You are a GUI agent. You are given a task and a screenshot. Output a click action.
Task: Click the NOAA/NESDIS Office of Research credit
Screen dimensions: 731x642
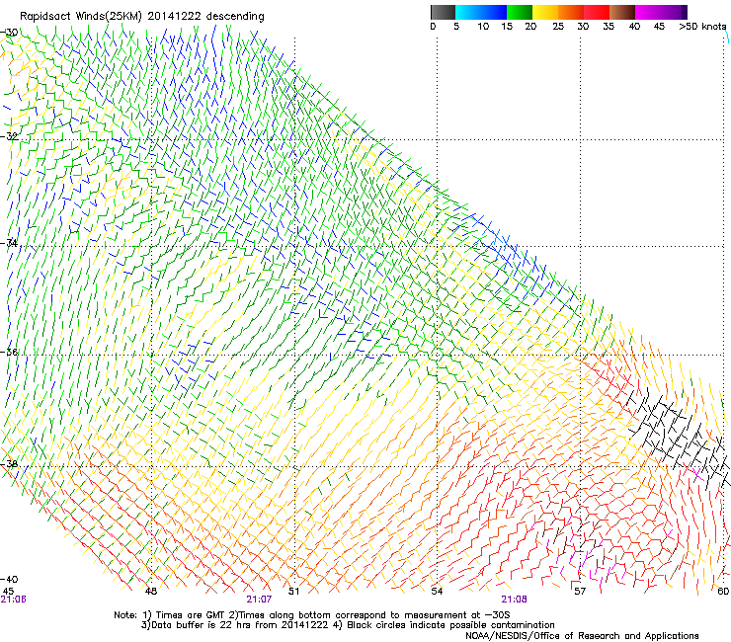click(x=582, y=636)
